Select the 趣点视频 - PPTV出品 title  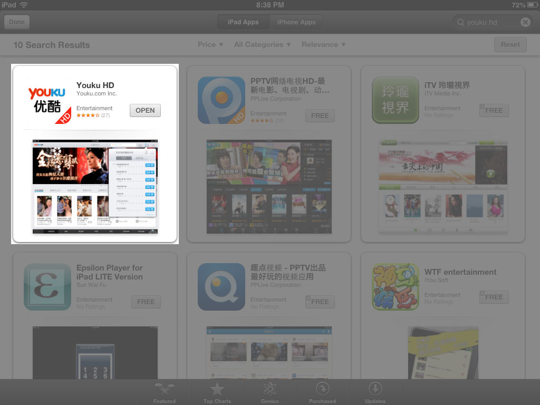tap(288, 272)
